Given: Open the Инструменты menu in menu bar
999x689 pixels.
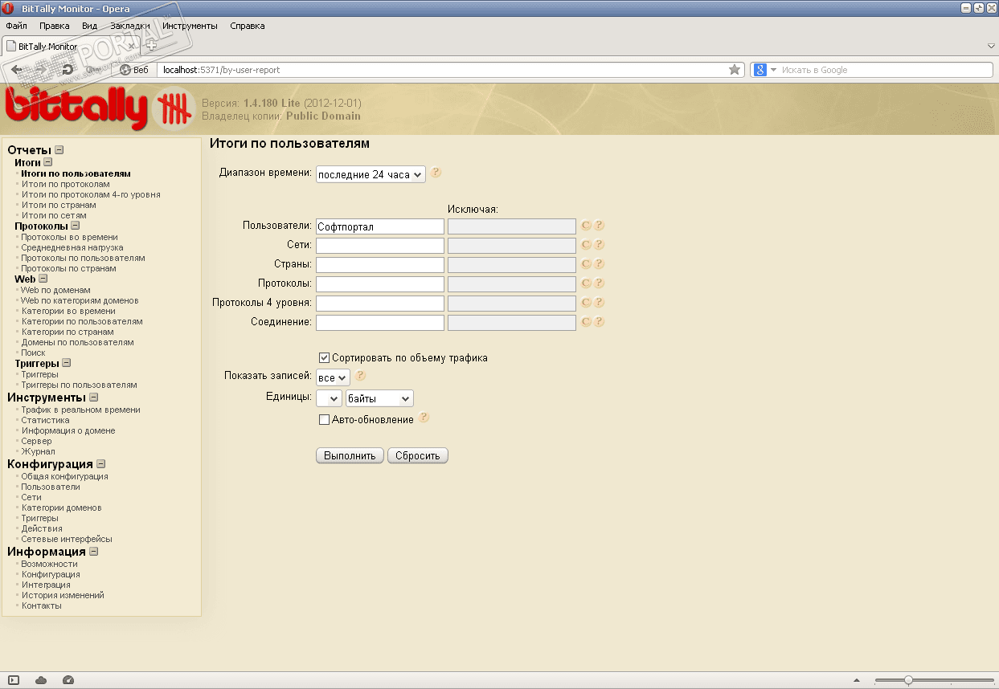Looking at the screenshot, I should tap(190, 26).
